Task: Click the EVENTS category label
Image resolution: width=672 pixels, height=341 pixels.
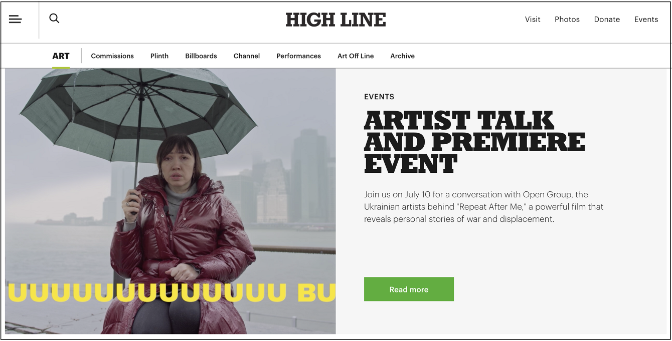Action: 379,97
